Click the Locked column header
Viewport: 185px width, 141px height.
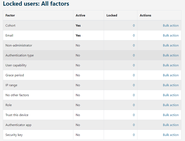click(112, 15)
